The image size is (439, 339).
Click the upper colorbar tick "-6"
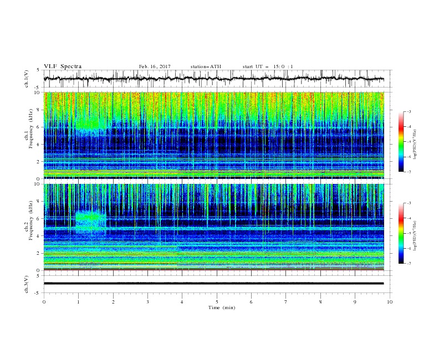click(x=409, y=157)
